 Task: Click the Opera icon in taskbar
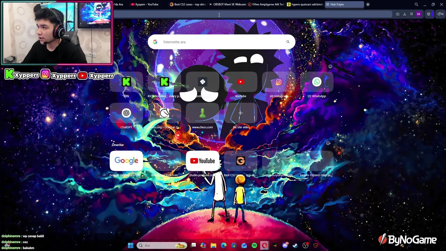click(264, 245)
